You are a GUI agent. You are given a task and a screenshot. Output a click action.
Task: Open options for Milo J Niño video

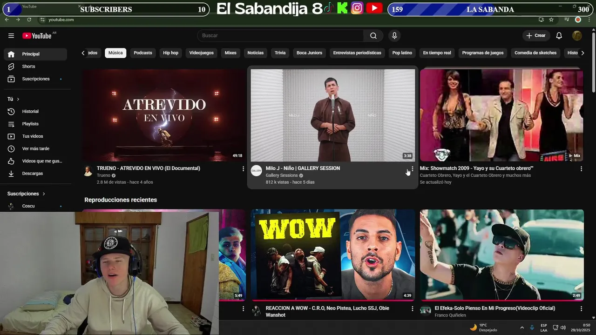point(412,169)
